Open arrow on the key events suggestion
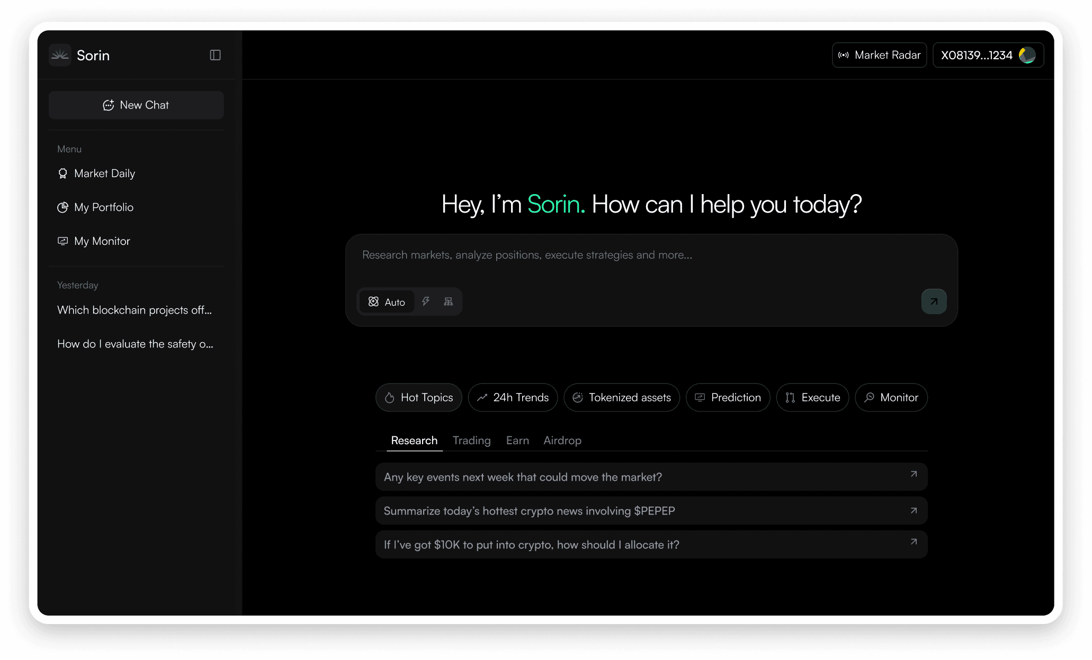1092x660 pixels. (x=914, y=474)
